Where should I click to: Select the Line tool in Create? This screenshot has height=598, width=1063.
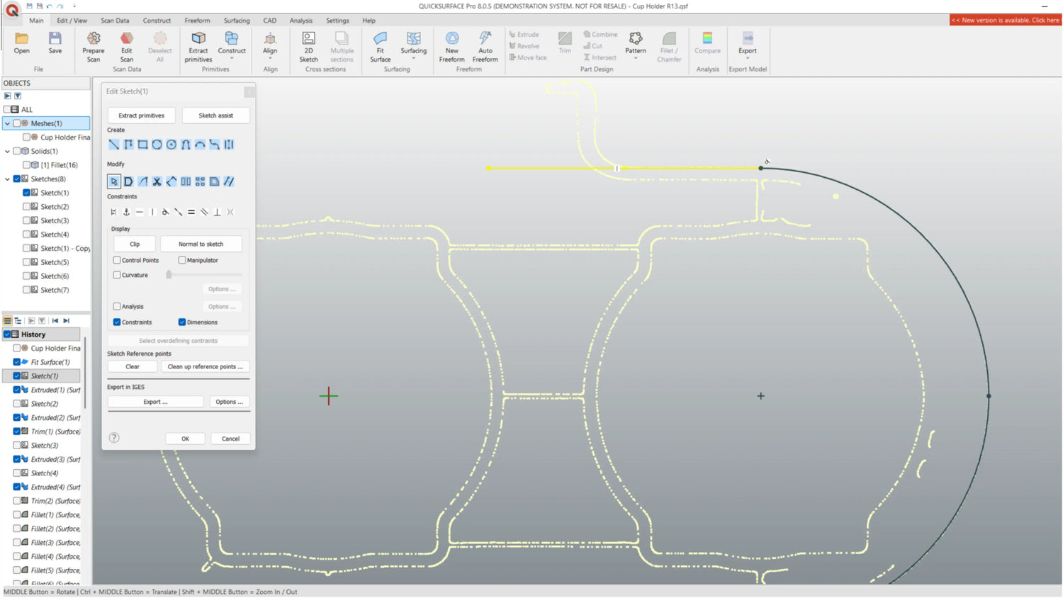(x=114, y=145)
